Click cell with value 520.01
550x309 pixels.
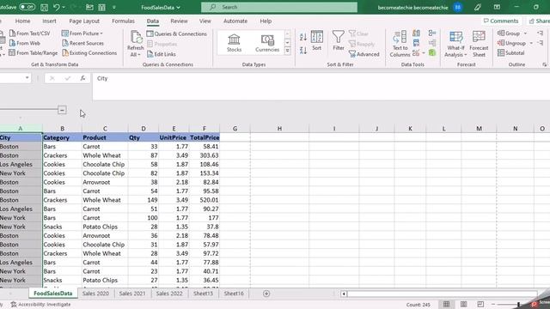(x=205, y=200)
